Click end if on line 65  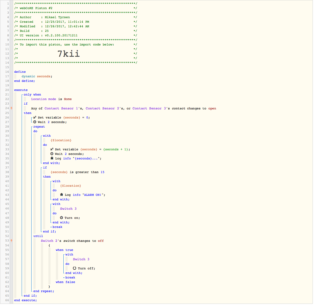click(30, 296)
